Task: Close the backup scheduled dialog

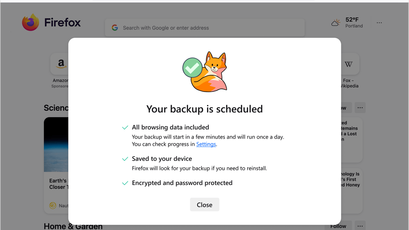Action: 204,204
